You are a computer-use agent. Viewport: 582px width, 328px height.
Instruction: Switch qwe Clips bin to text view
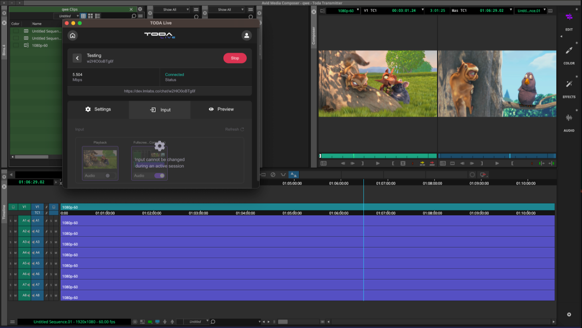click(83, 16)
